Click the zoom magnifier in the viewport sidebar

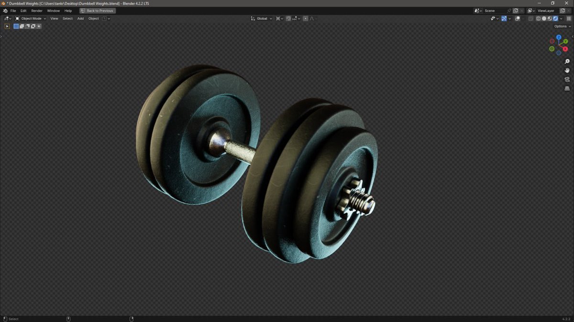pyautogui.click(x=567, y=61)
